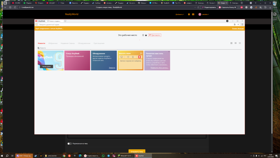Toggle speaker audio icon in recorder card
Image resolution: width=280 pixels, height=158 pixels.
coord(128,57)
